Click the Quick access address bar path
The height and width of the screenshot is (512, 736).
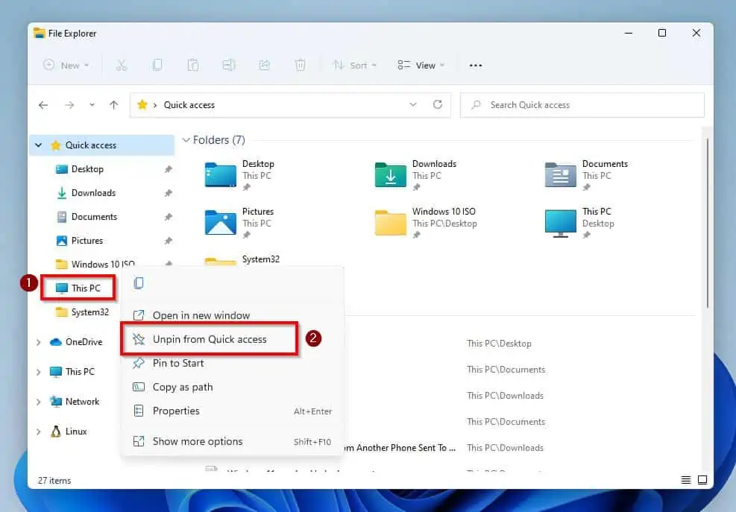pyautogui.click(x=189, y=105)
